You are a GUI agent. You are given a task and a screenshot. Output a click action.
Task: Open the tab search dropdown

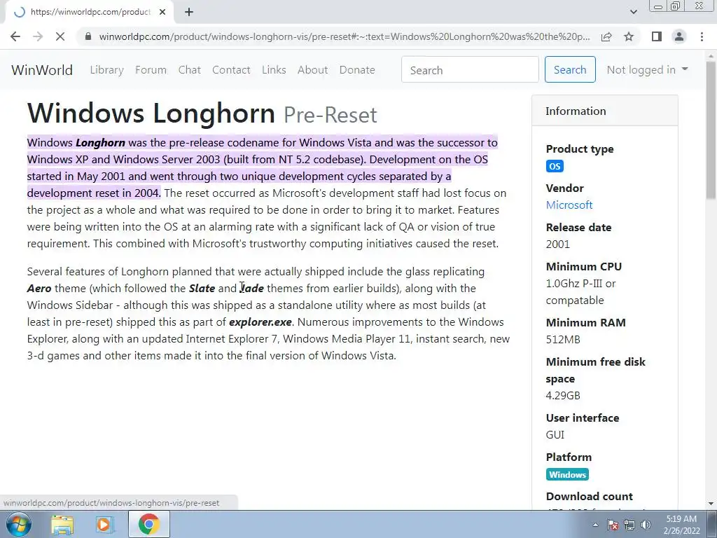tap(633, 12)
